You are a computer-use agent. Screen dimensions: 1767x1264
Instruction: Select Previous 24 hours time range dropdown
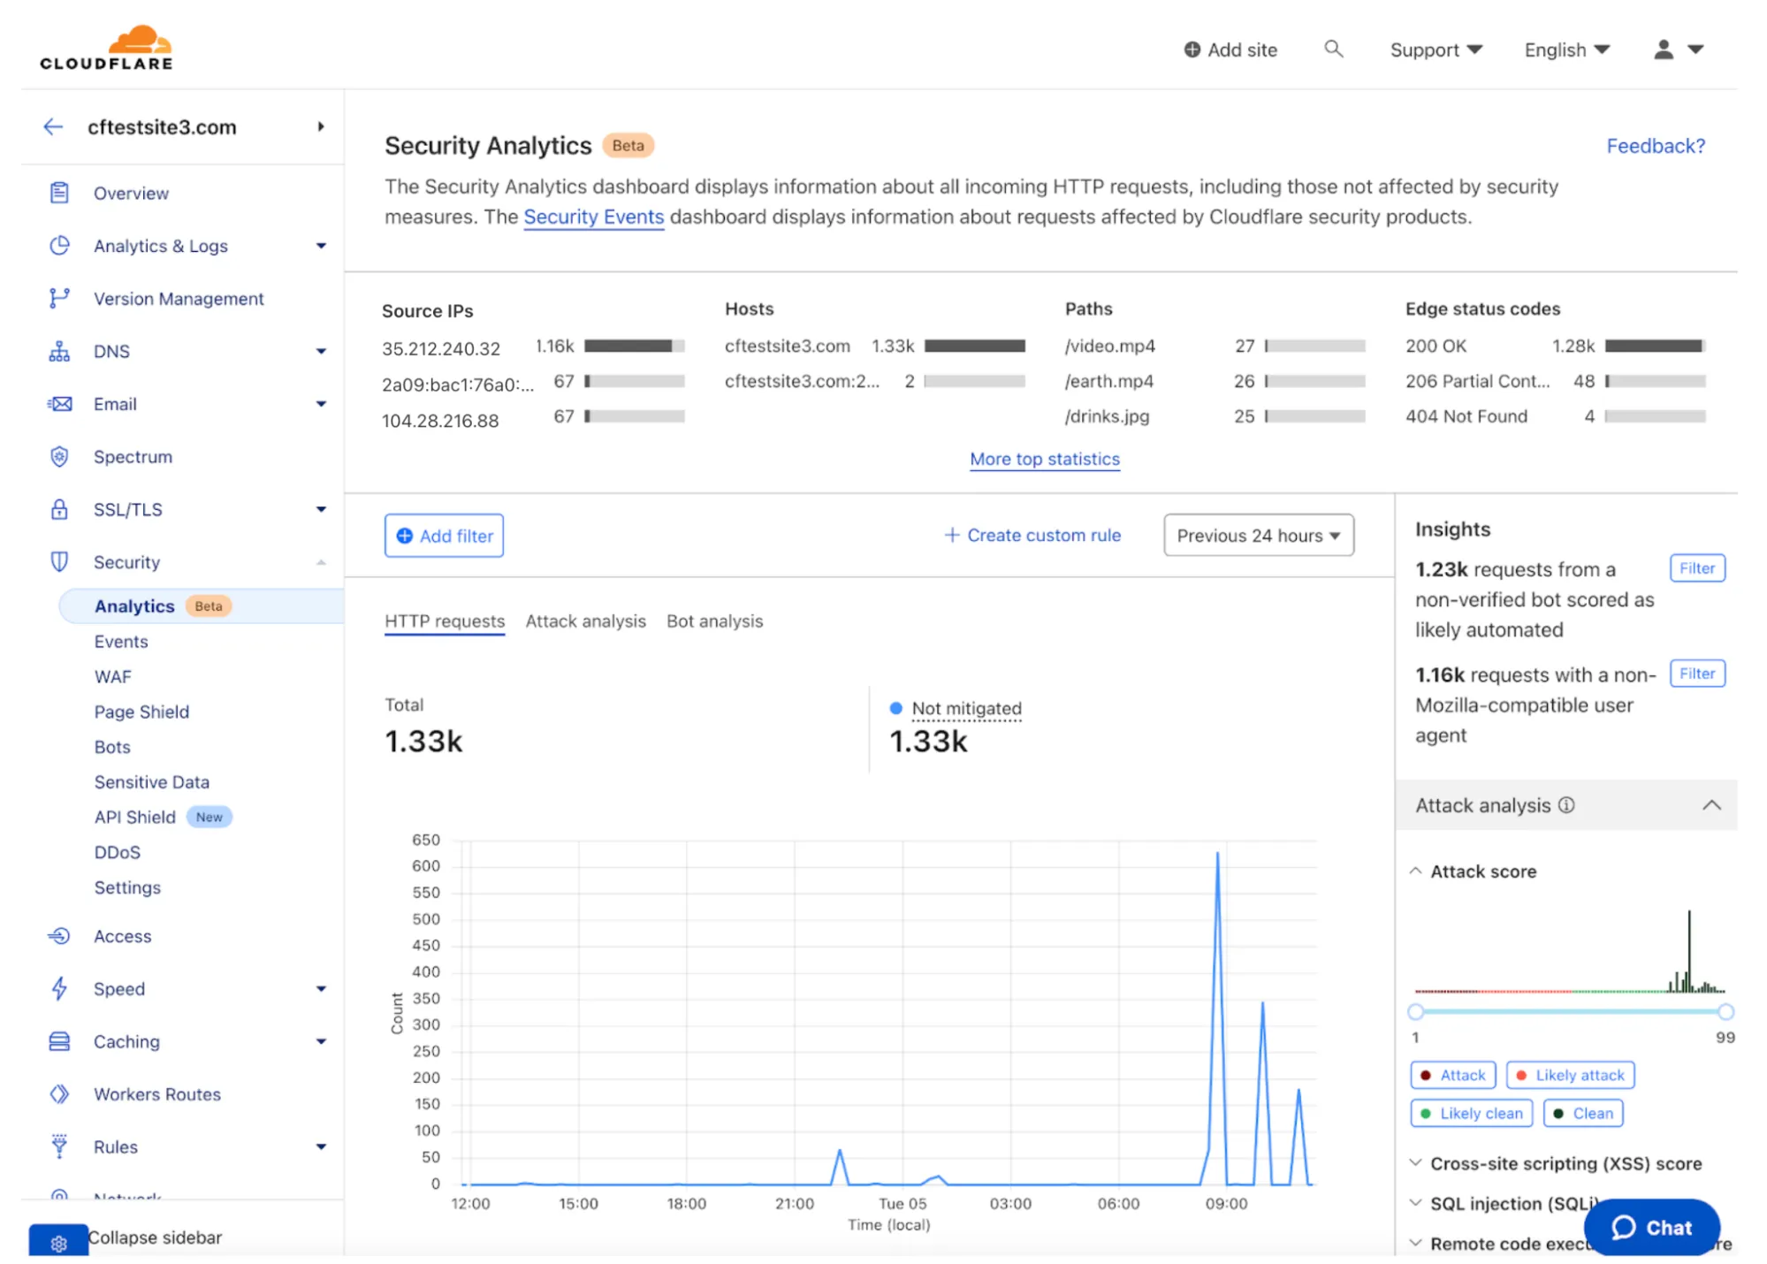[x=1254, y=535]
